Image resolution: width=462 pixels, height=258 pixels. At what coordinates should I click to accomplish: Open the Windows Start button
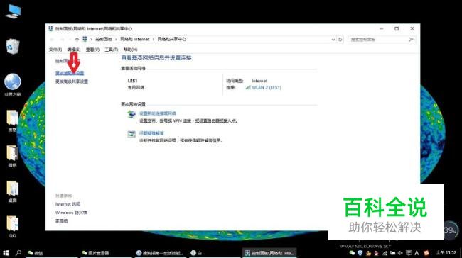(6, 253)
